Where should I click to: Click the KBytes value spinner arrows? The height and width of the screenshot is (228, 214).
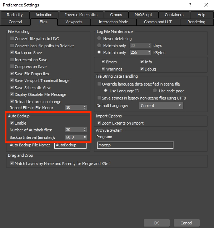coord(149,53)
